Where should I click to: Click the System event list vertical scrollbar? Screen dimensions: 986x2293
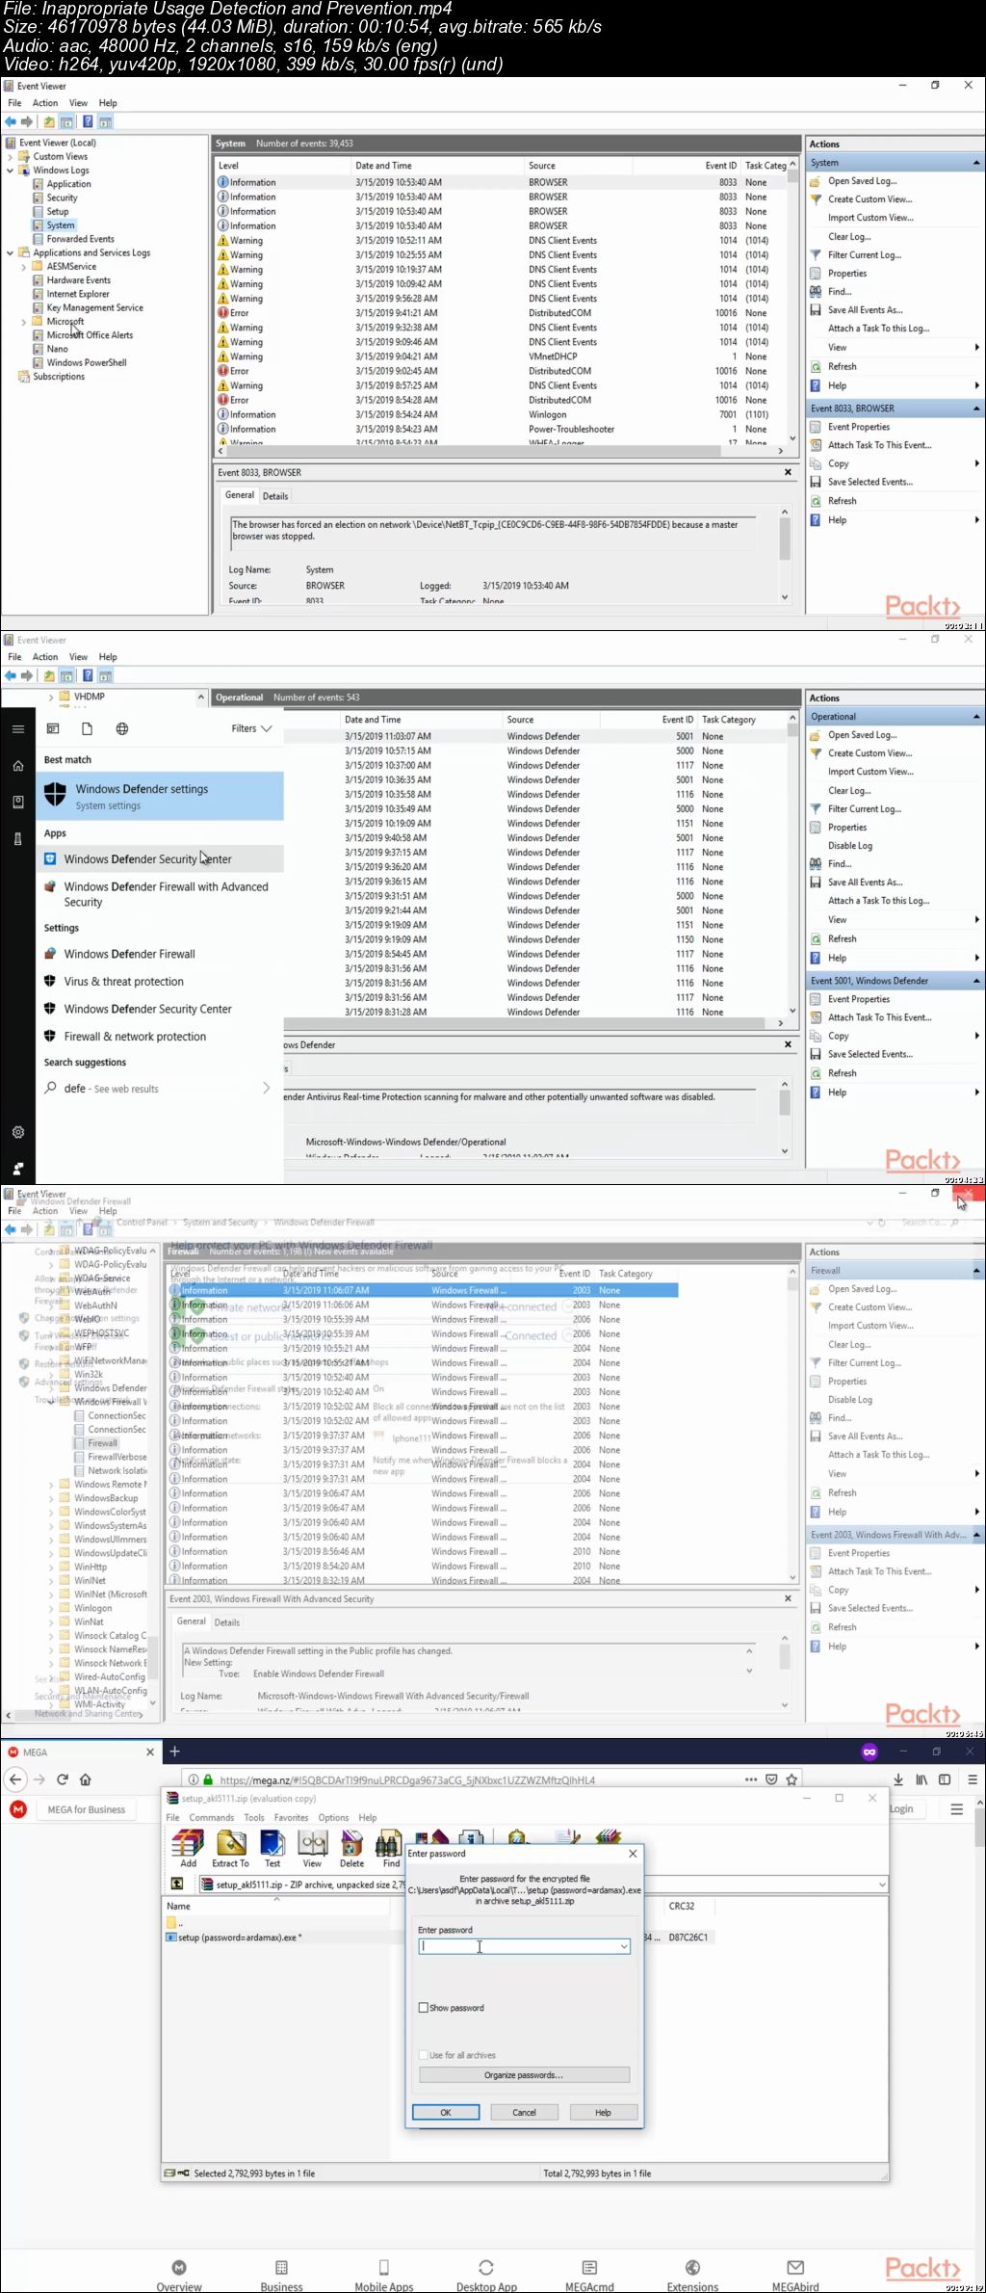792,301
